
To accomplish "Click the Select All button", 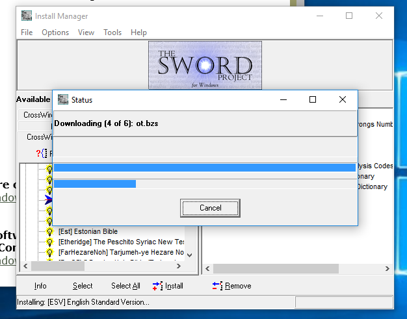I will (x=125, y=286).
